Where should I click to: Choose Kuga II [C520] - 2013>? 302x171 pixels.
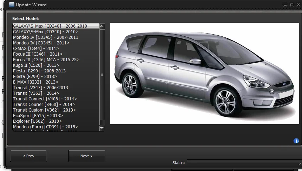tap(56, 65)
